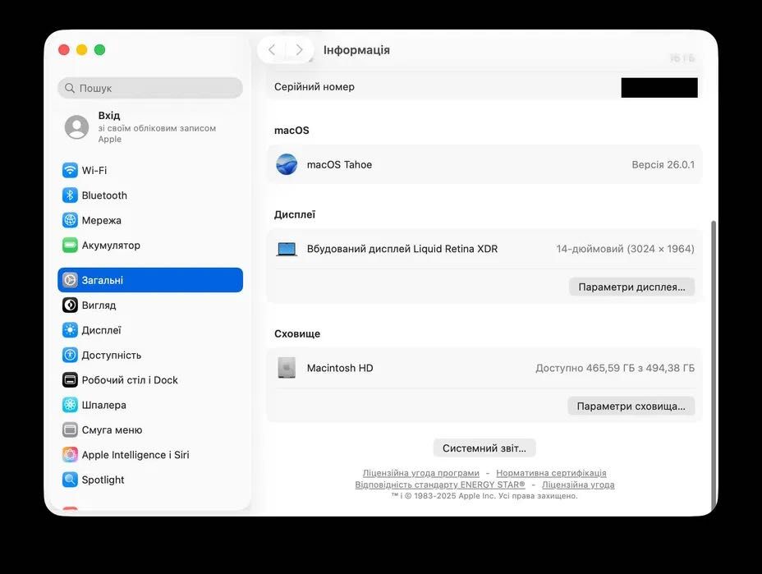The image size is (762, 574).
Task: Click the Wi-Fi icon in sidebar
Action: pyautogui.click(x=70, y=170)
